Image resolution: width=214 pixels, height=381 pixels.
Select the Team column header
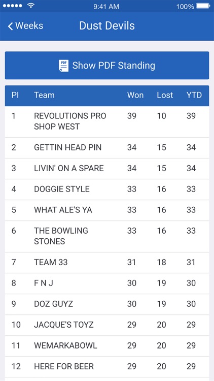pos(44,95)
